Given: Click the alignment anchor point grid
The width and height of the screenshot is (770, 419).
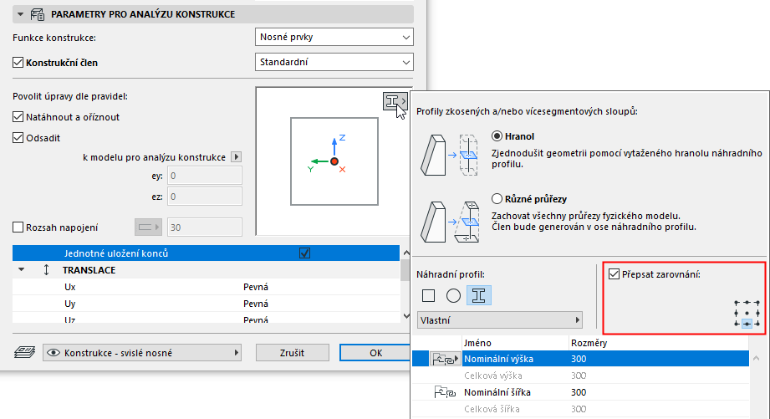Looking at the screenshot, I should (746, 313).
